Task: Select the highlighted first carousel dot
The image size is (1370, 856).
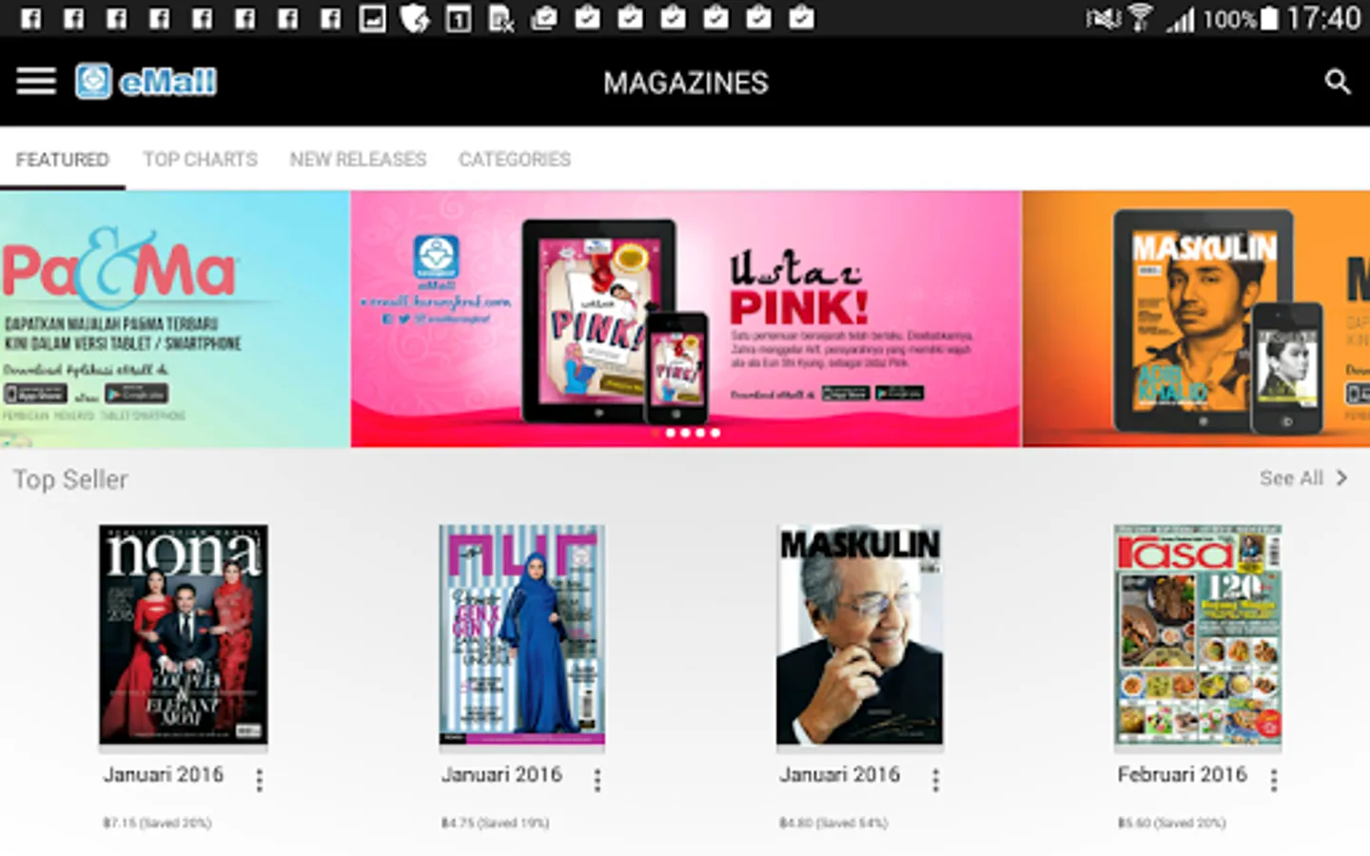Action: [656, 433]
